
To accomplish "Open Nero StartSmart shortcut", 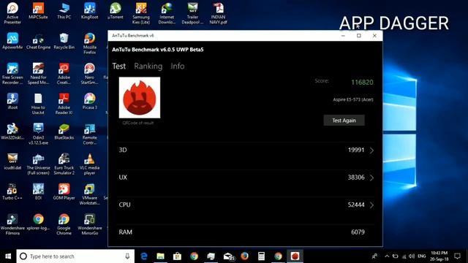I will click(89, 74).
